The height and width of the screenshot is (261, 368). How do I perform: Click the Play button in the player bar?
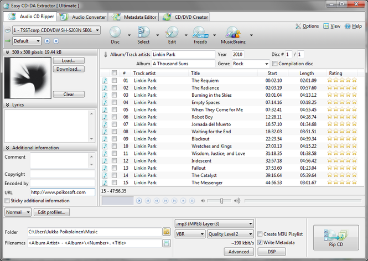(139, 201)
